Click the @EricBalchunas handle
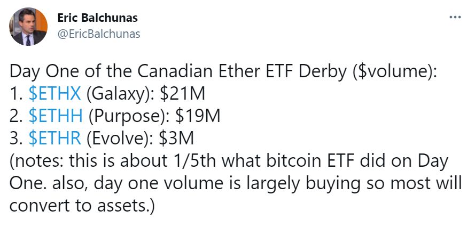The width and height of the screenshot is (475, 227). click(98, 34)
